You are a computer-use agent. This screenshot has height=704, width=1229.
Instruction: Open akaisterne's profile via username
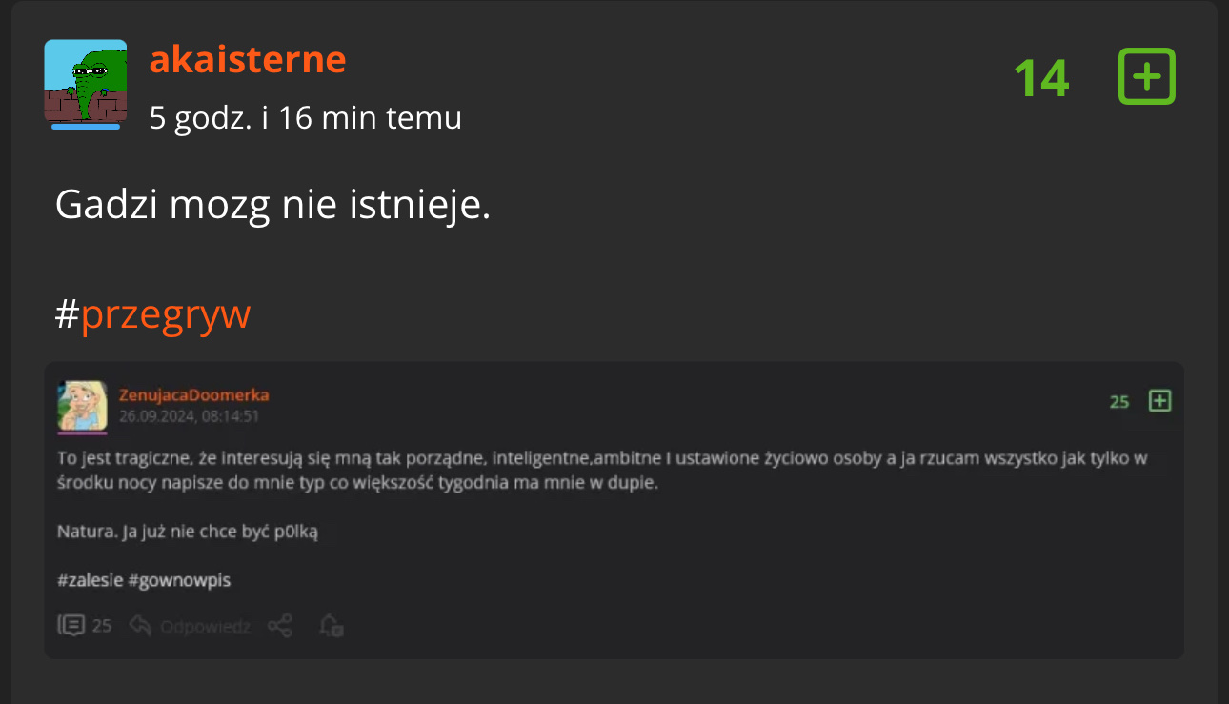tap(248, 60)
